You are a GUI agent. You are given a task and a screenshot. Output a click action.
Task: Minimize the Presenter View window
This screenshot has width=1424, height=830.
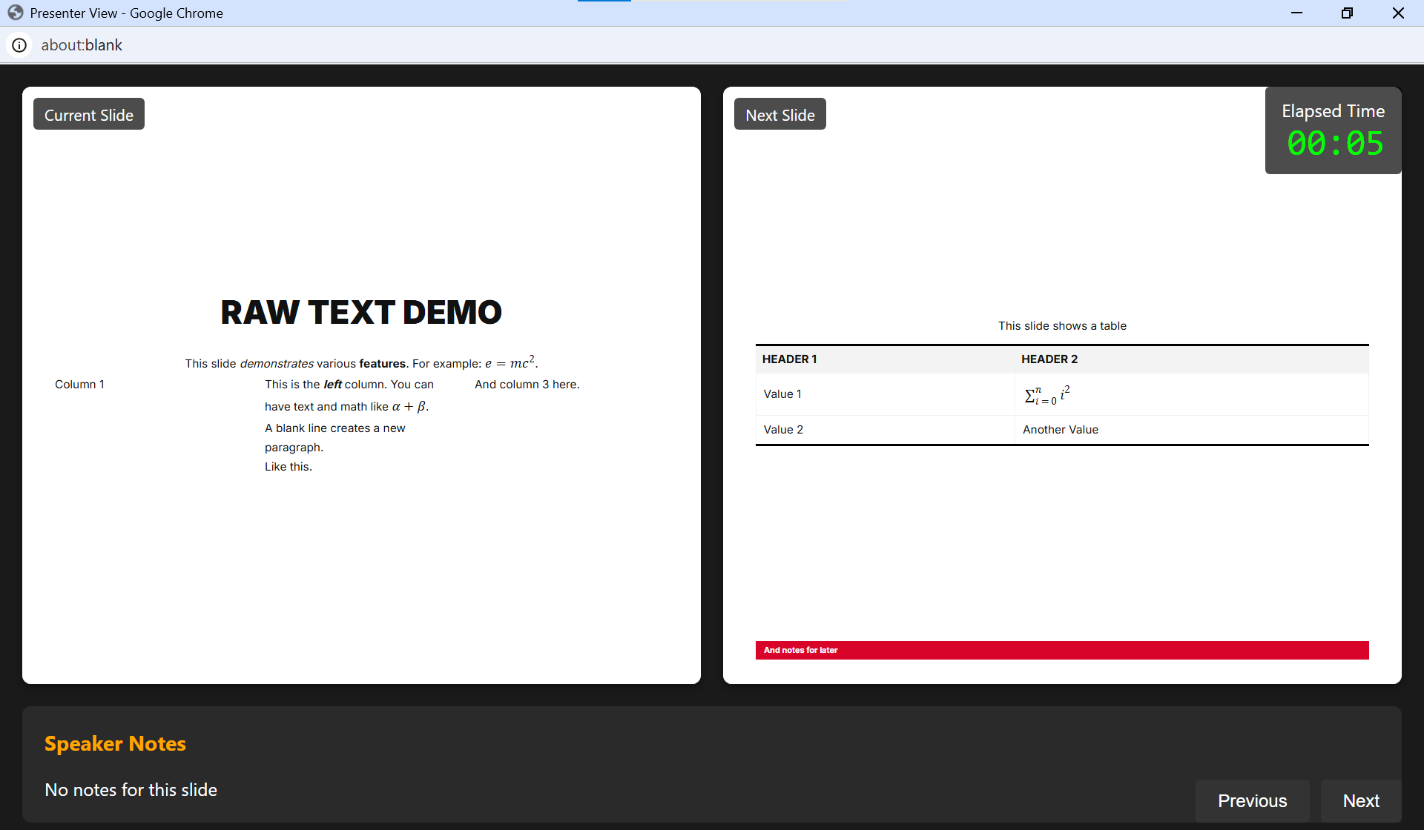click(x=1296, y=13)
